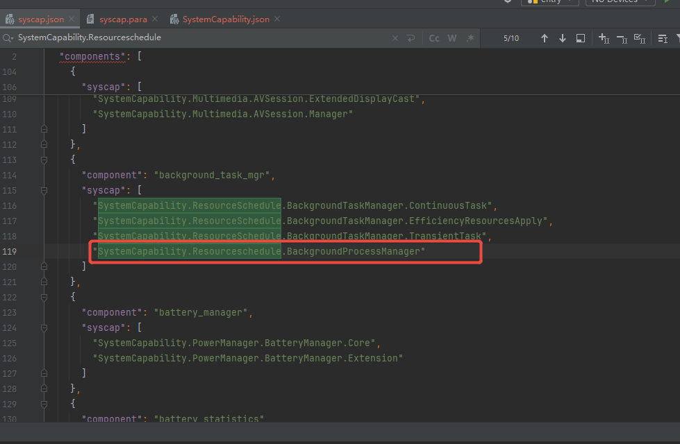The width and height of the screenshot is (680, 444).
Task: Go to previous occurrence with up arrow
Action: pos(545,38)
